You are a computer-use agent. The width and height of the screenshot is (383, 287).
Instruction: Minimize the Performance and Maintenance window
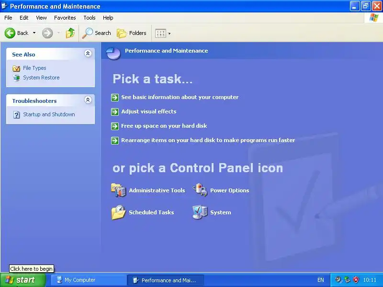pos(354,6)
